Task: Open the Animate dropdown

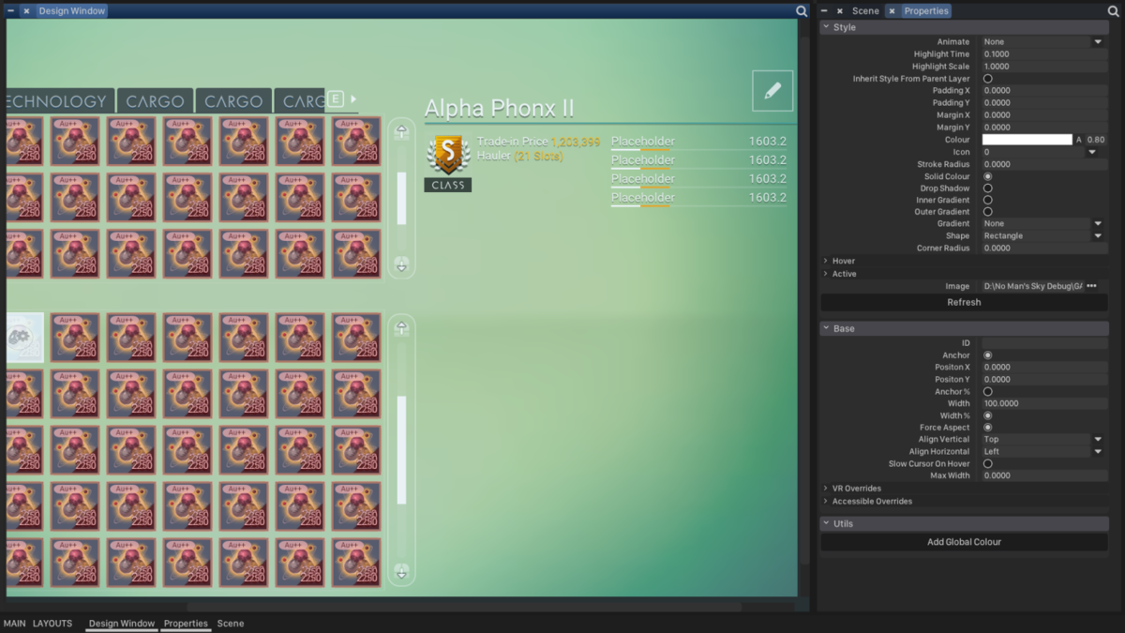Action: point(1043,42)
